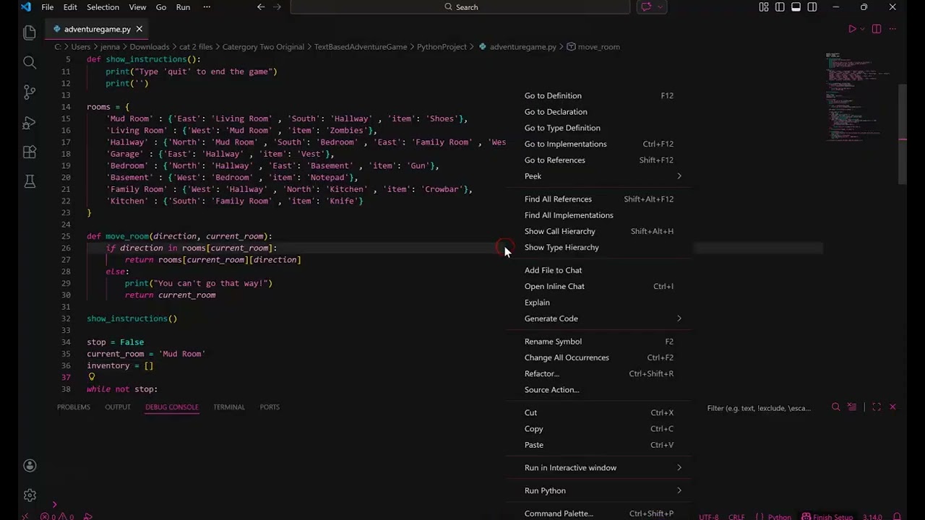Click the errors and warnings status indicator
The width and height of the screenshot is (925, 520).
click(57, 517)
